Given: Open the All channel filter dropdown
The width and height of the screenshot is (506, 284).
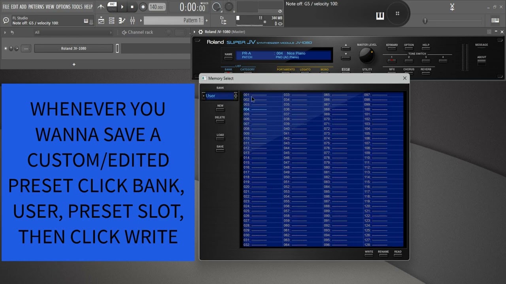Looking at the screenshot, I should (x=73, y=32).
